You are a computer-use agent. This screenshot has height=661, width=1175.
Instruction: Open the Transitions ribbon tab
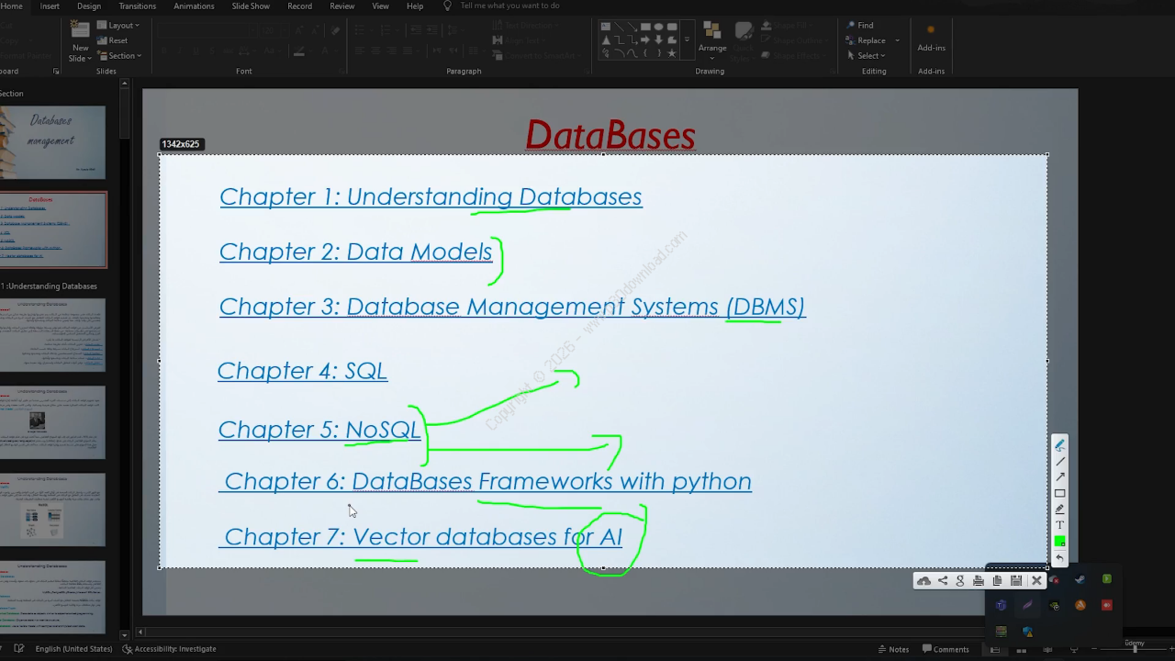point(138,6)
